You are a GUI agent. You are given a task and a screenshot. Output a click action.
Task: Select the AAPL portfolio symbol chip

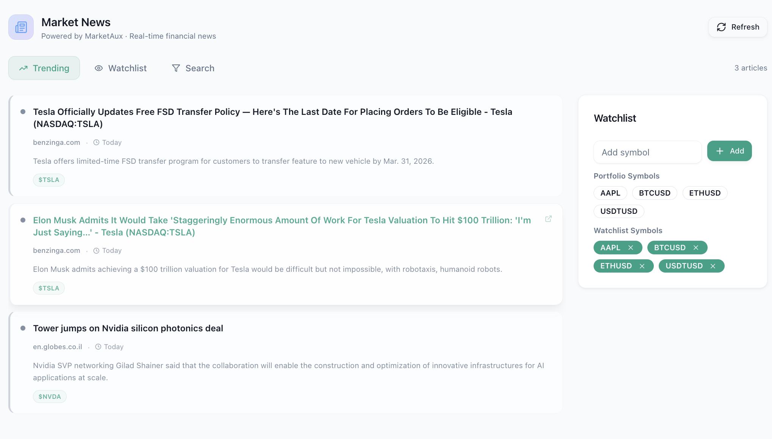point(610,193)
